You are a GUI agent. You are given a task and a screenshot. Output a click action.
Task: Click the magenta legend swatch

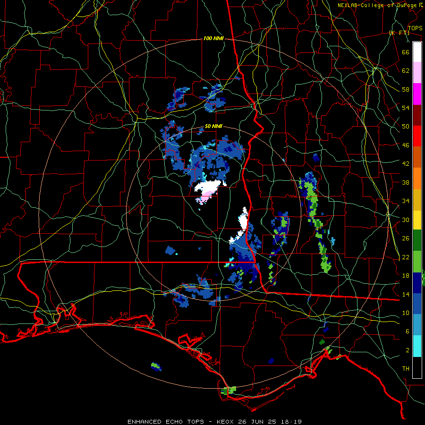(x=417, y=94)
